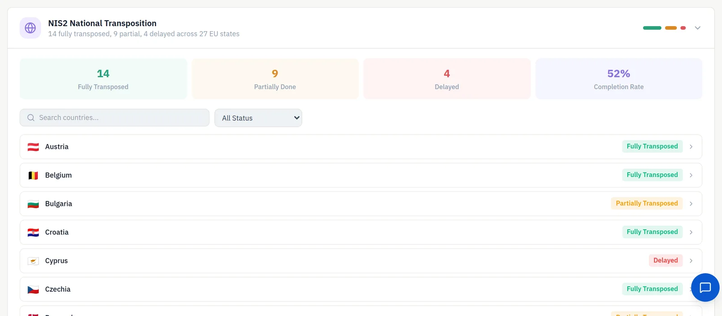
Task: Click the Belgium flag icon
Action: (33, 175)
